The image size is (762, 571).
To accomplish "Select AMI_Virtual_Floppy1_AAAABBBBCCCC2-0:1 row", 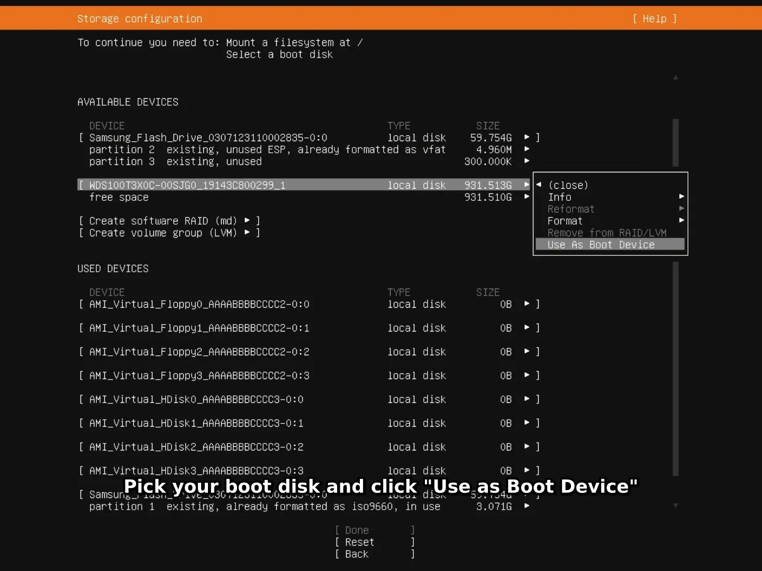I will (309, 328).
